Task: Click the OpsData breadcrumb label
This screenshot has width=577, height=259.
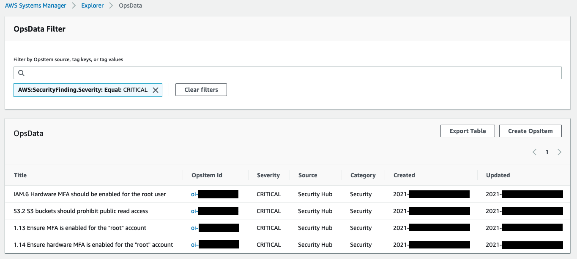Action: click(130, 5)
